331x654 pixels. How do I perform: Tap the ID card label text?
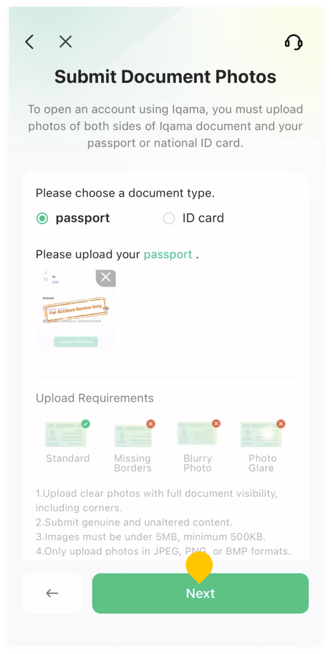point(203,218)
